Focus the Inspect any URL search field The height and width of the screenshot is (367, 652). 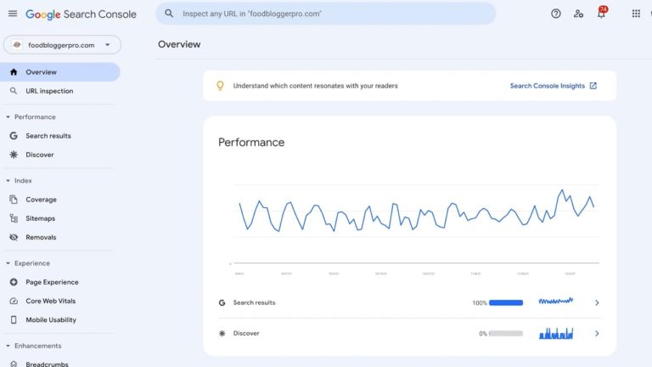coord(326,14)
